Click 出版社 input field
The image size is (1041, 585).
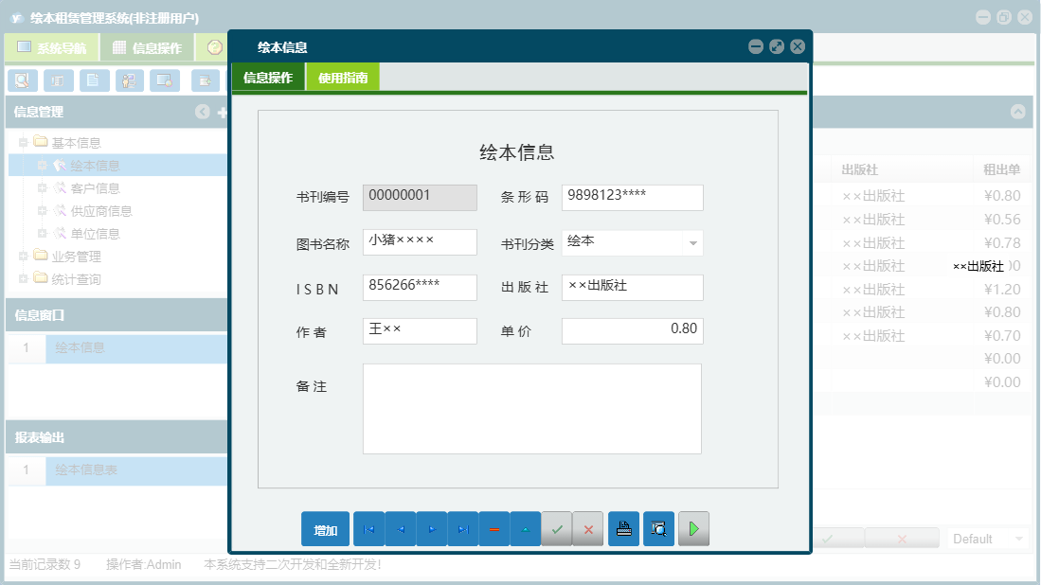click(x=632, y=287)
